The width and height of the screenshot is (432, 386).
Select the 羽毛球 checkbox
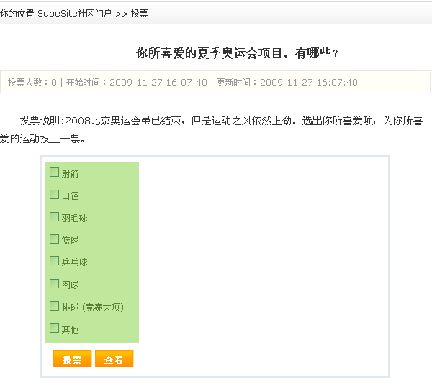[x=54, y=217]
